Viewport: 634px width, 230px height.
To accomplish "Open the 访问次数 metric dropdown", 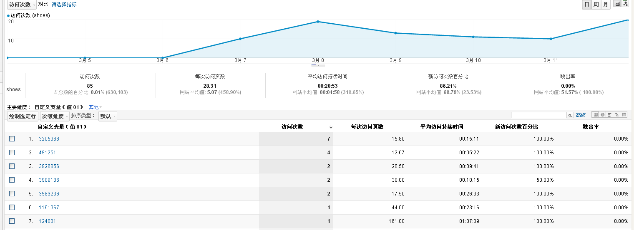I will (x=22, y=5).
